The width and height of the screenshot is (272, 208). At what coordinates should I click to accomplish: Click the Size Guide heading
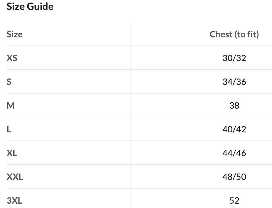click(30, 7)
